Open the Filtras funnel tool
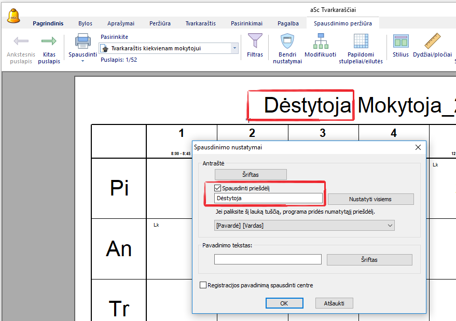The width and height of the screenshot is (456, 321). 255,41
